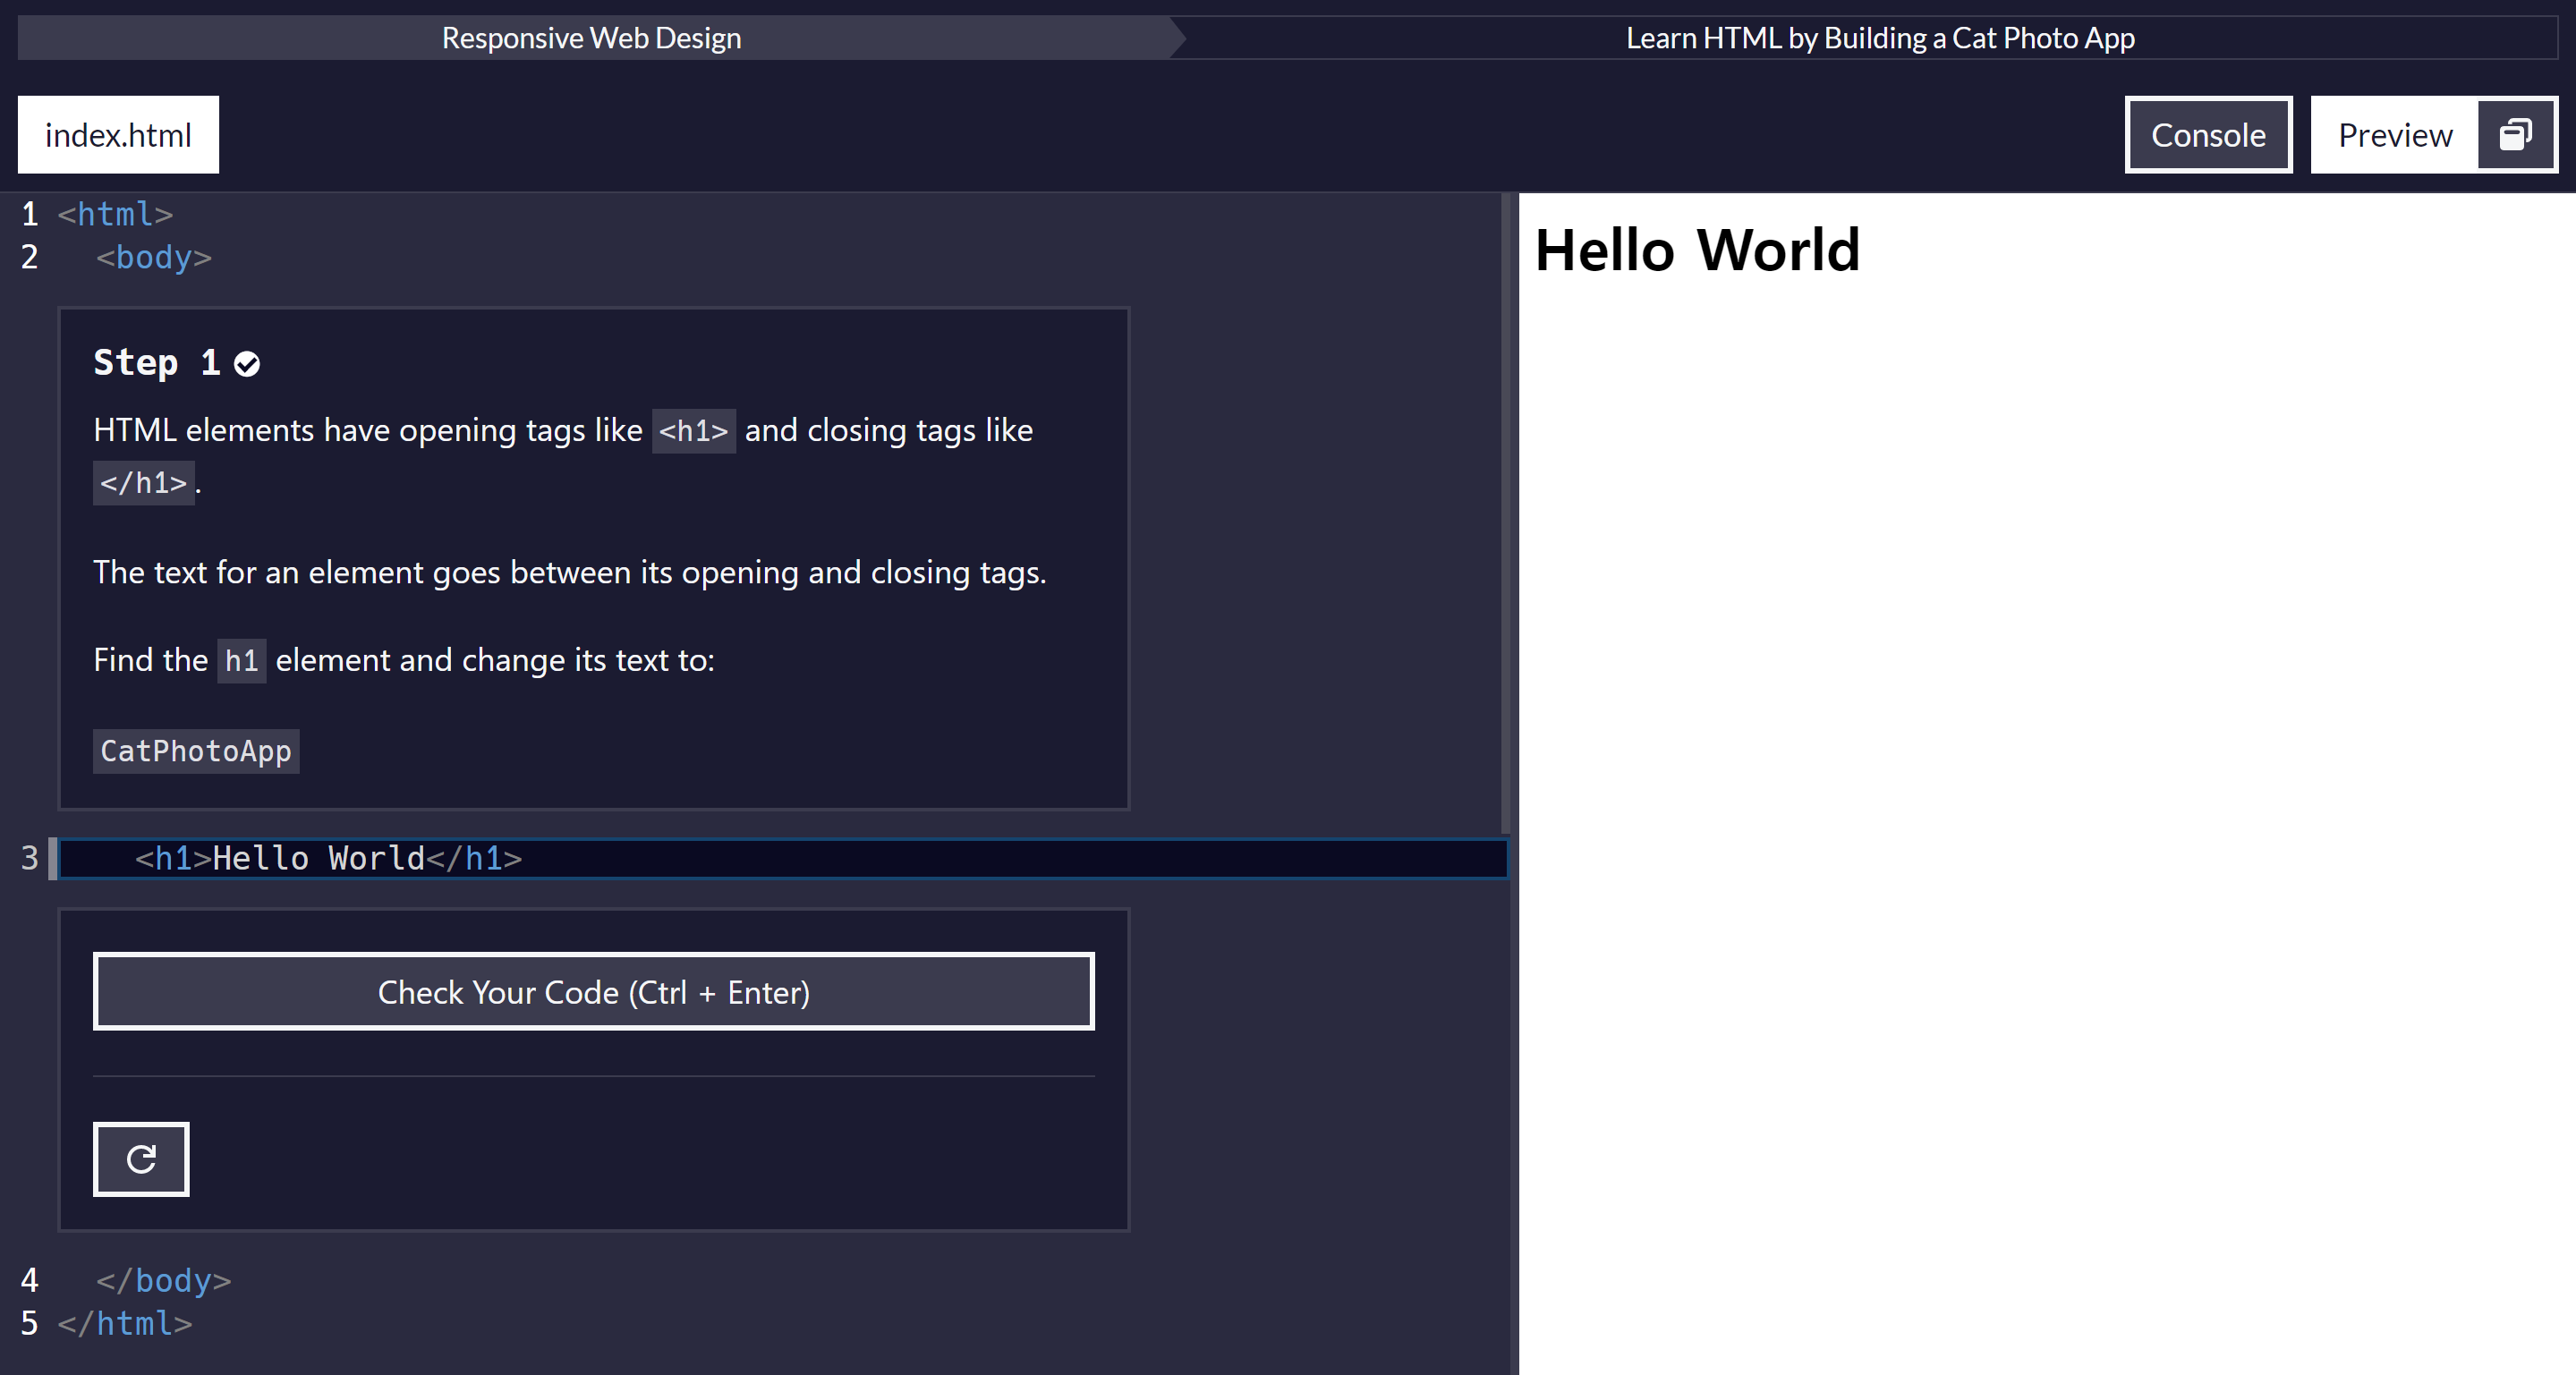Click the closing html tag on line 5
The width and height of the screenshot is (2576, 1375).
tap(124, 1324)
